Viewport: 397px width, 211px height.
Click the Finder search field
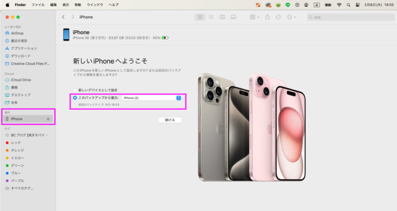350,17
